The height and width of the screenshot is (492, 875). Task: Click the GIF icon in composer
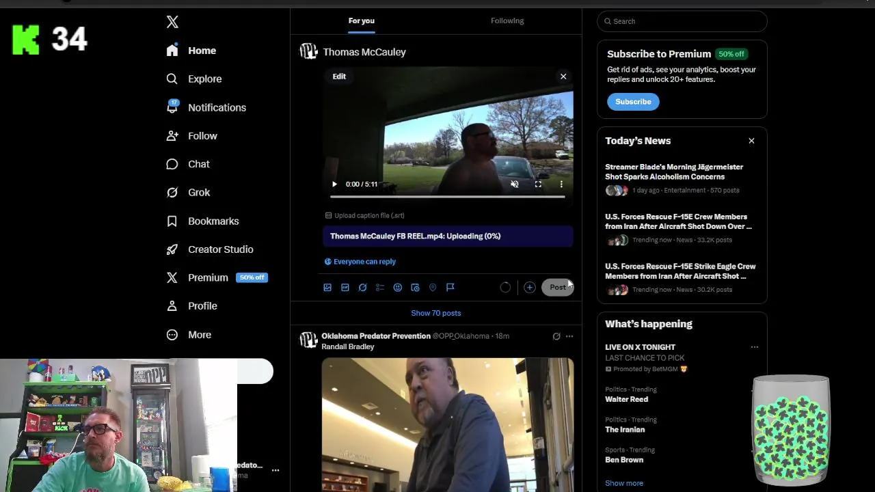click(x=345, y=288)
